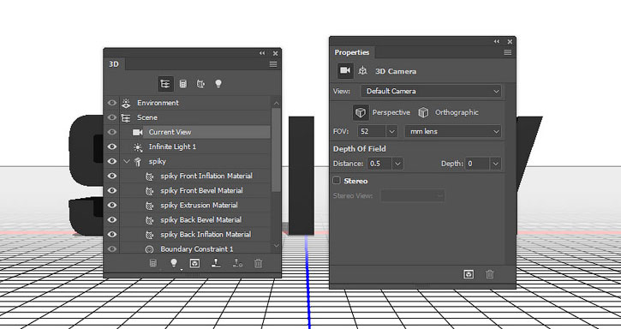The width and height of the screenshot is (621, 329).
Task: Filter 3D panel by materials
Action: 200,84
